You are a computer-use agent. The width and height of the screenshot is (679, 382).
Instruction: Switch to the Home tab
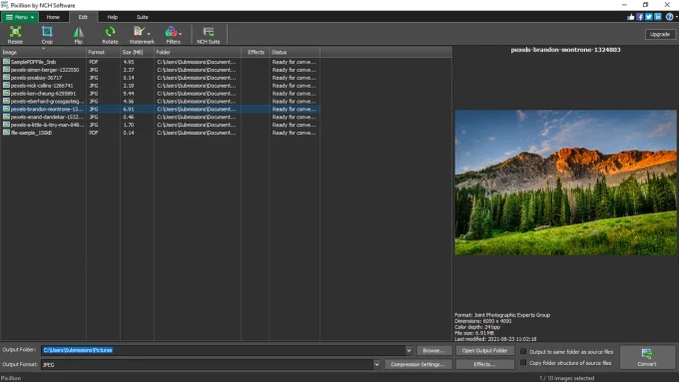(53, 17)
